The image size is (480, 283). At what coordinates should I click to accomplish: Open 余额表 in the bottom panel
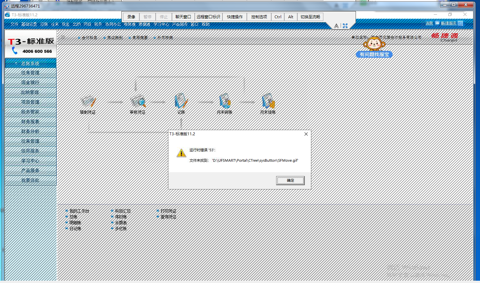pos(121,223)
